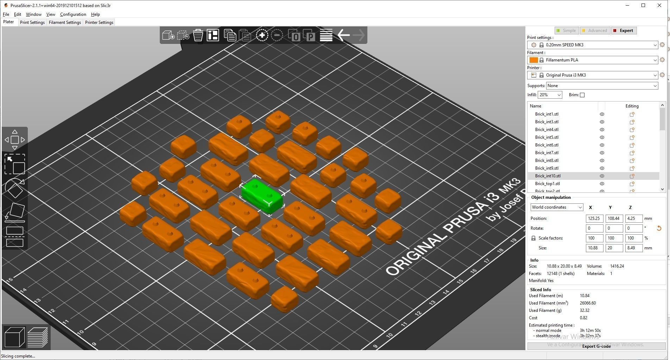Open the Supports dropdown
The height and width of the screenshot is (360, 670).
click(602, 86)
